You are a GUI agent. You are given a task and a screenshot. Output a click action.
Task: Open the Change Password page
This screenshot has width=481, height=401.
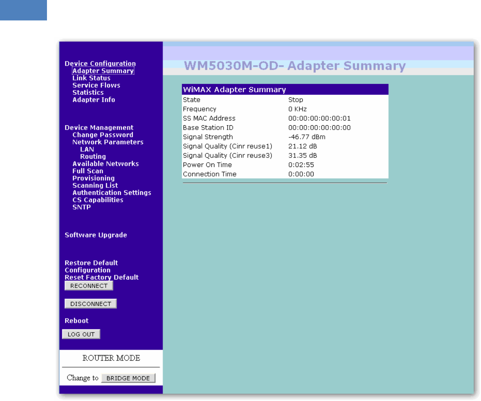pyautogui.click(x=103, y=135)
